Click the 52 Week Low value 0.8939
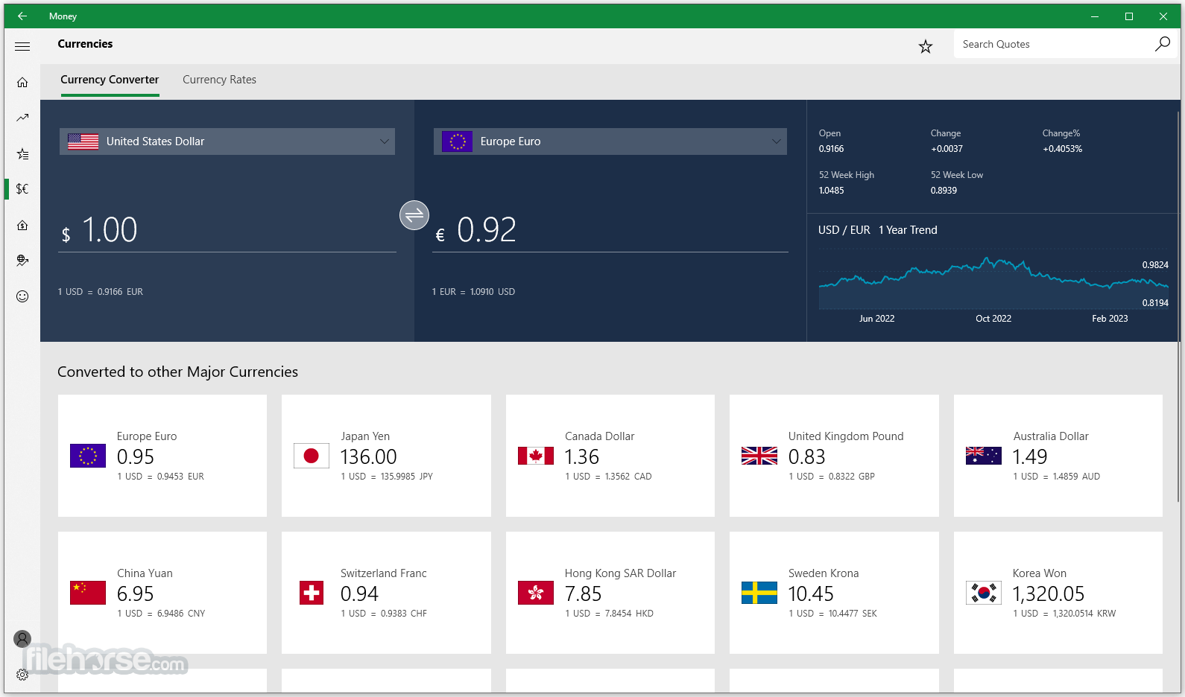The image size is (1185, 697). click(944, 191)
